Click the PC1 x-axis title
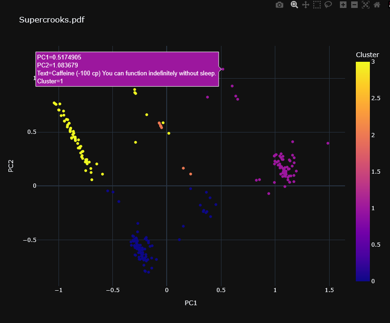The image size is (390, 323). click(191, 303)
